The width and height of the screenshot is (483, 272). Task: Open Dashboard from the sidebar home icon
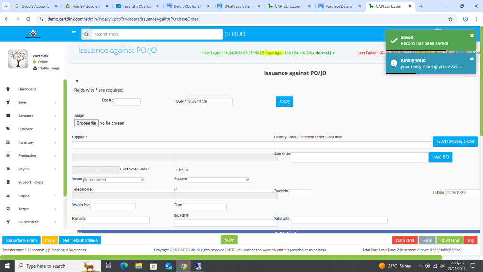coord(8,89)
